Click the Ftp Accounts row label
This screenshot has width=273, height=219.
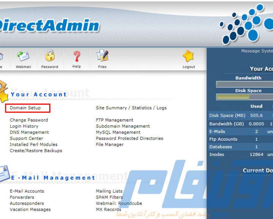[x=223, y=139]
